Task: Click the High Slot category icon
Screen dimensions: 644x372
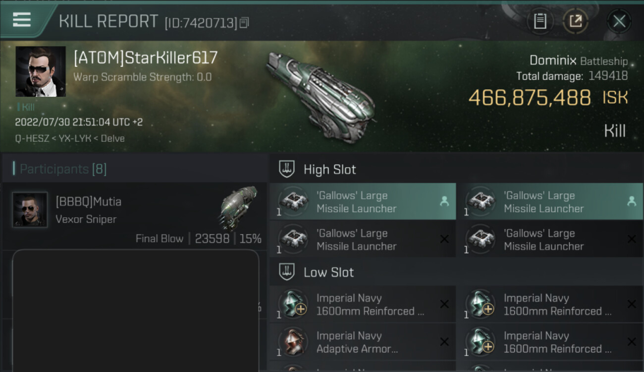Action: point(287,170)
